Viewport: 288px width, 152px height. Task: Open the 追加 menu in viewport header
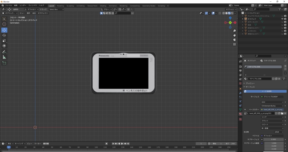(x=34, y=13)
